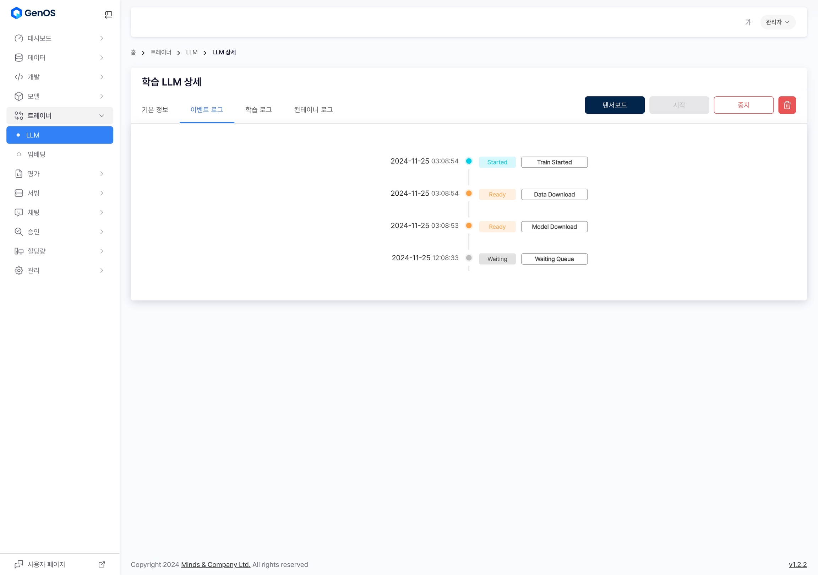Image resolution: width=818 pixels, height=575 pixels.
Task: Open external link icon beside 사용자 페이지
Action: [x=102, y=564]
